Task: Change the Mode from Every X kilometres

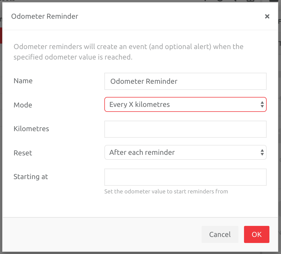Action: [185, 105]
